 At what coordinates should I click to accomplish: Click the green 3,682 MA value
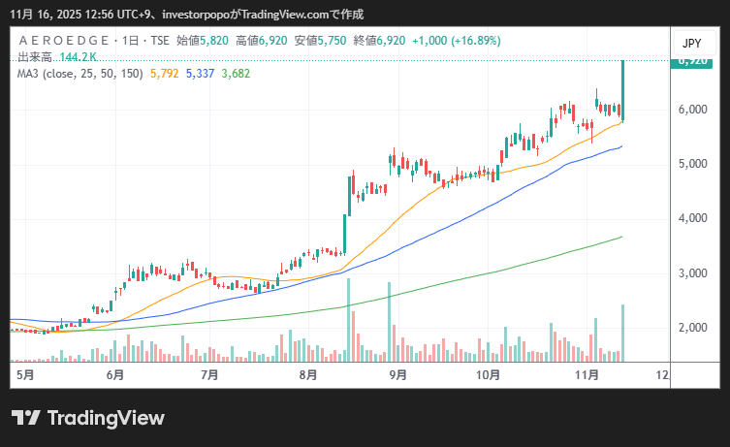pos(237,74)
